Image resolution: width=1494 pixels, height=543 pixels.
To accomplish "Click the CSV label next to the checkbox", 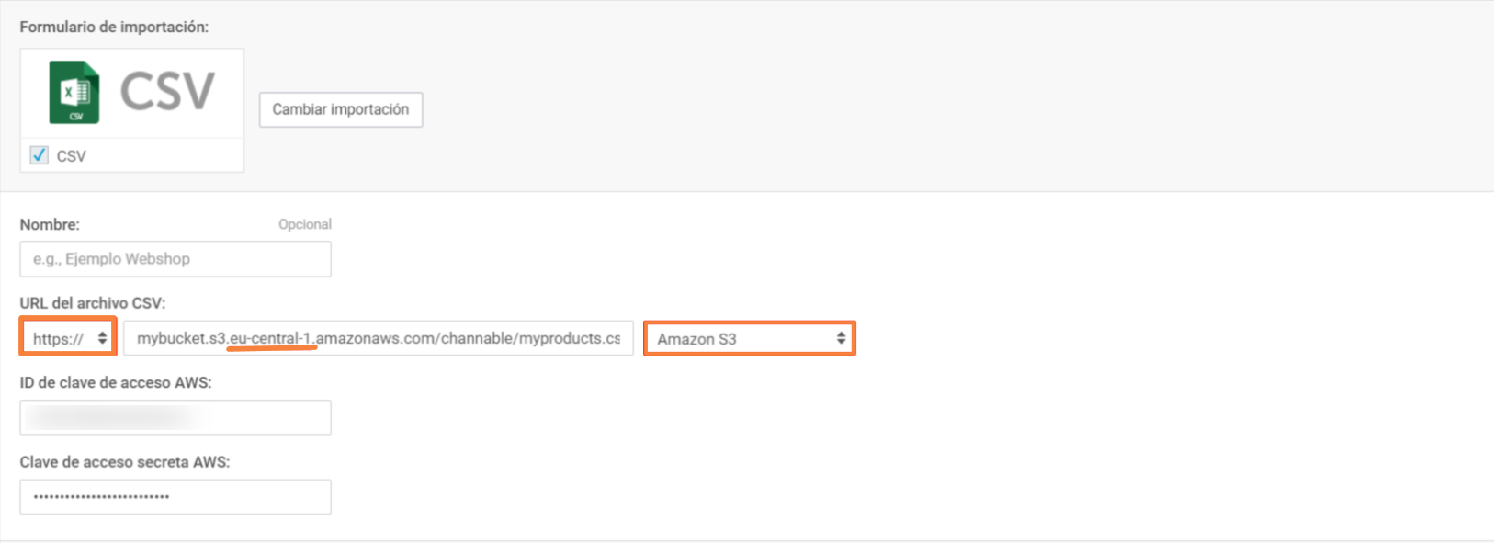I will click(x=72, y=156).
